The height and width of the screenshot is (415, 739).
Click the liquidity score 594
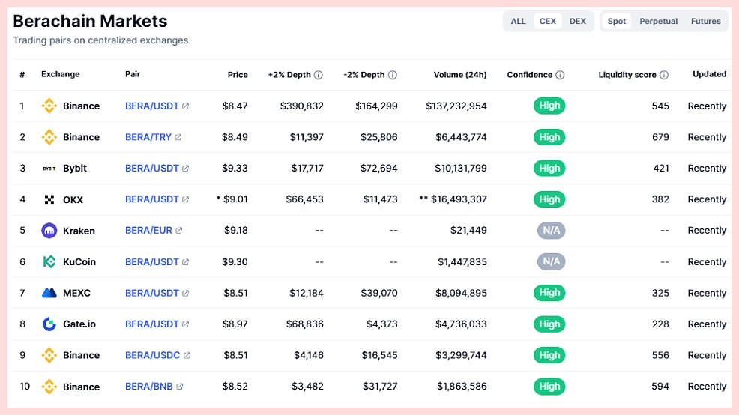pos(660,387)
